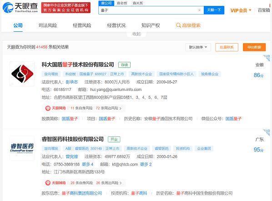Image resolution: width=272 pixels, height=201 pixels.
Task: Switch to the 知识产权 tab
Action: (x=151, y=25)
